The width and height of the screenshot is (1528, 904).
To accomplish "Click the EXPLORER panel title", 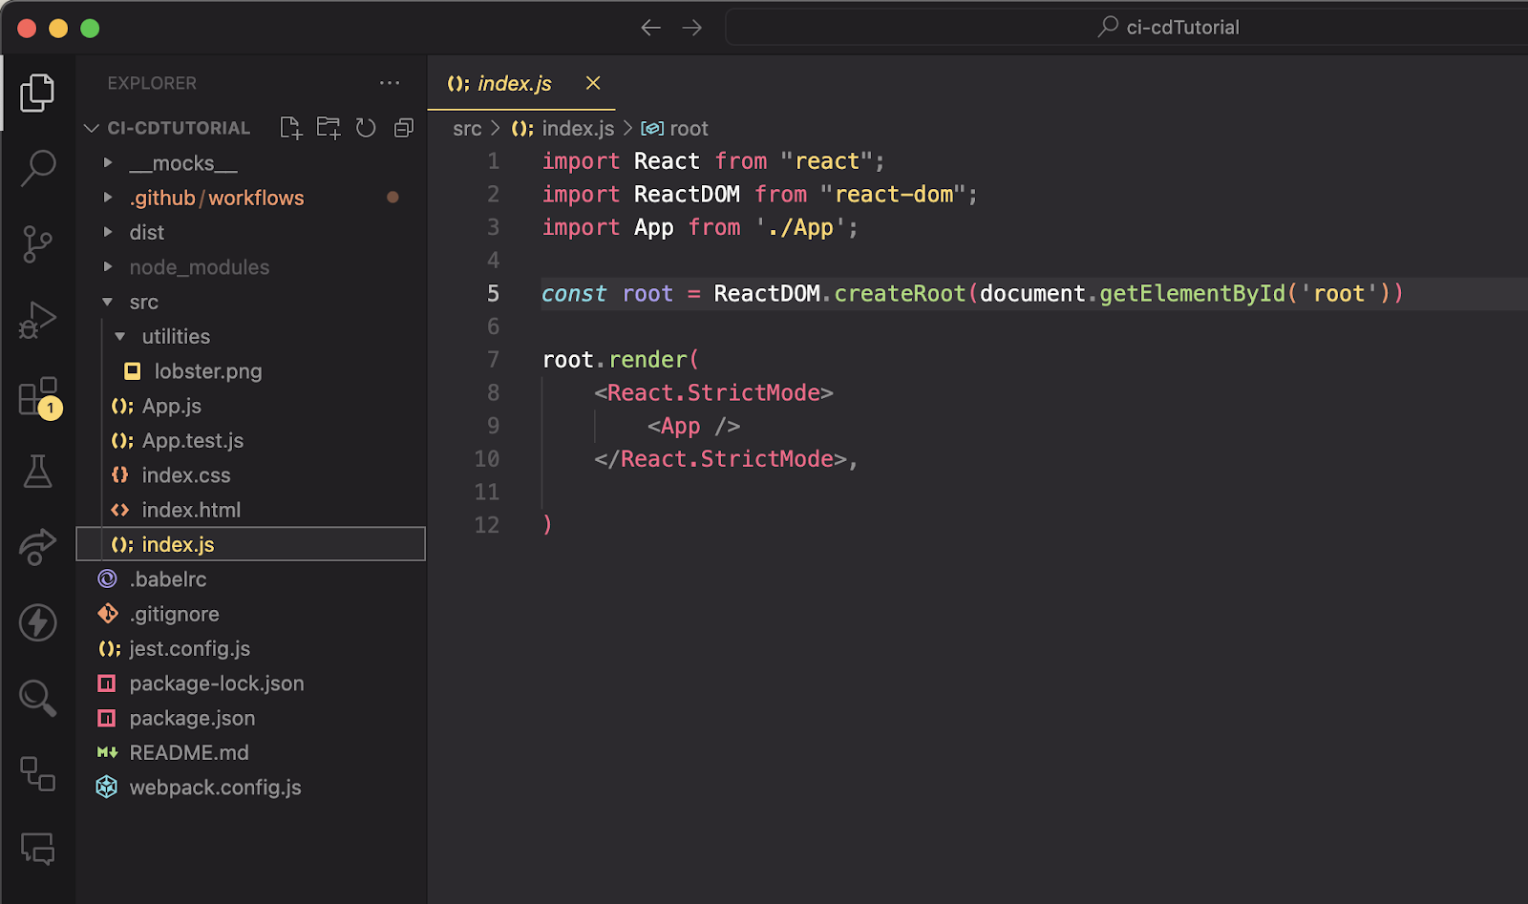I will (152, 83).
